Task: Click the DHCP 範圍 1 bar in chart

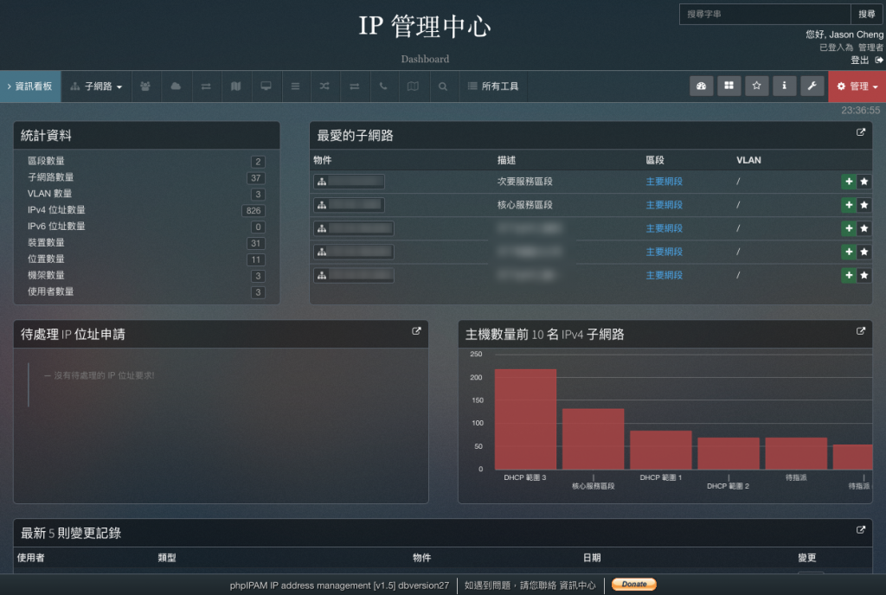Action: pos(661,450)
